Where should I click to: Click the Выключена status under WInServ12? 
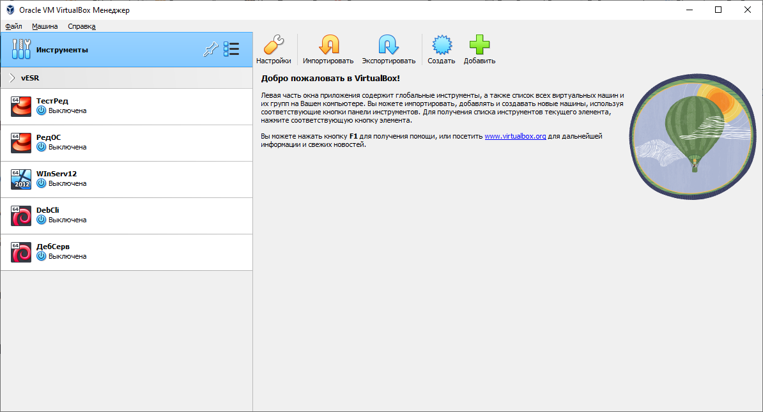coord(68,183)
